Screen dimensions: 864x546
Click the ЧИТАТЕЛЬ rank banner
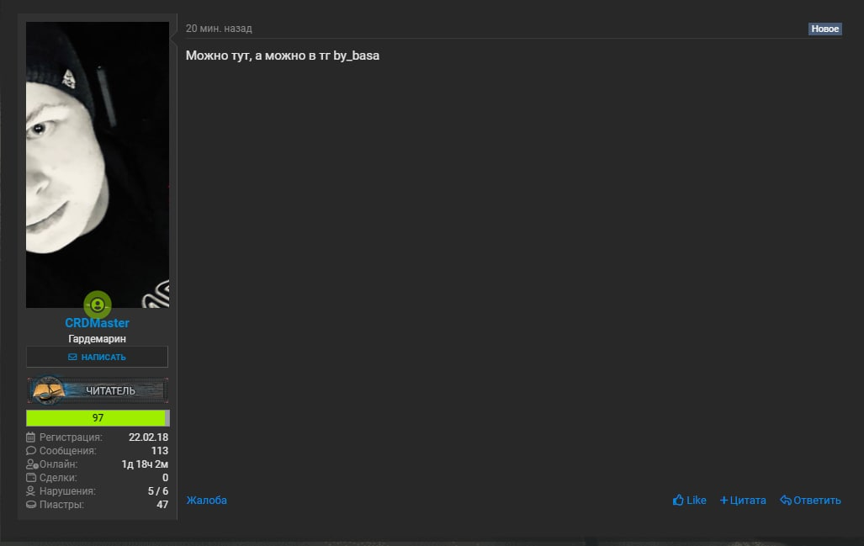coord(98,390)
